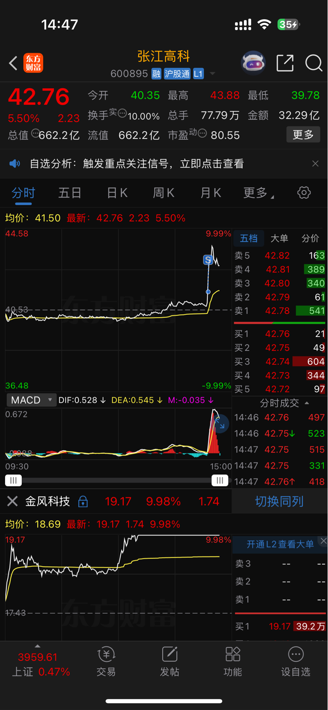Expand the 上证 index bar
Screen dimensions: 328x710
[x=38, y=646]
